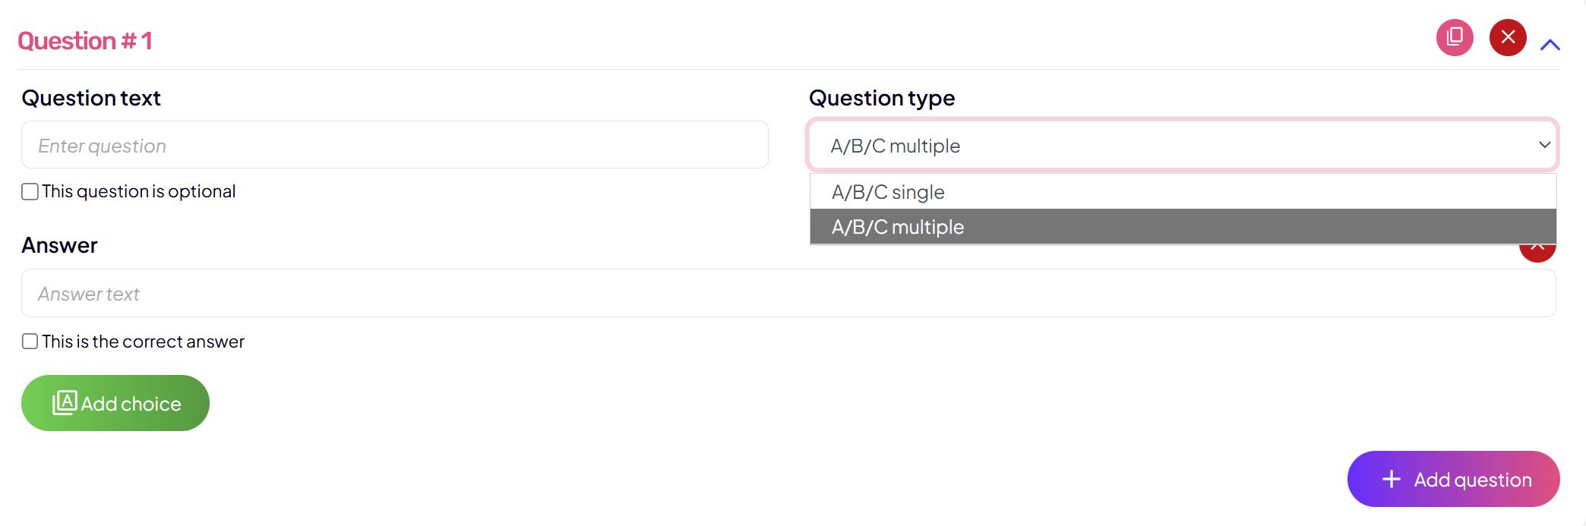Click the 'Question #1' heading
1586x526 pixels.
pyautogui.click(x=85, y=41)
